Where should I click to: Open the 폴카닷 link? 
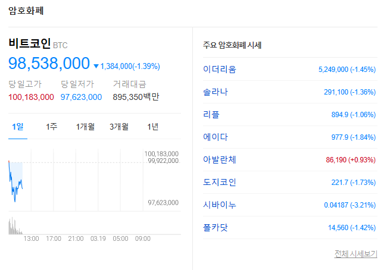pos(215,228)
